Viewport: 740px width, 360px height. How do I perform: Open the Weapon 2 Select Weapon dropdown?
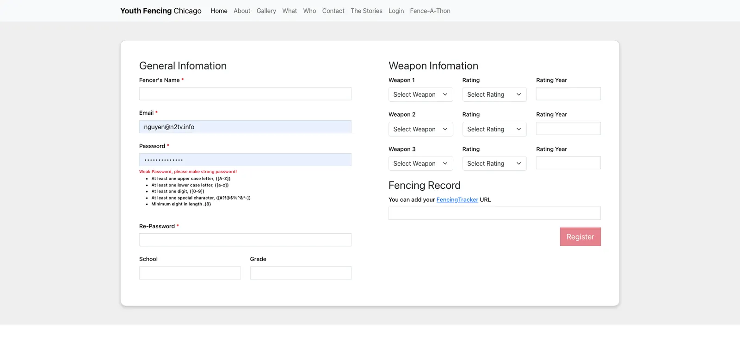tap(420, 129)
